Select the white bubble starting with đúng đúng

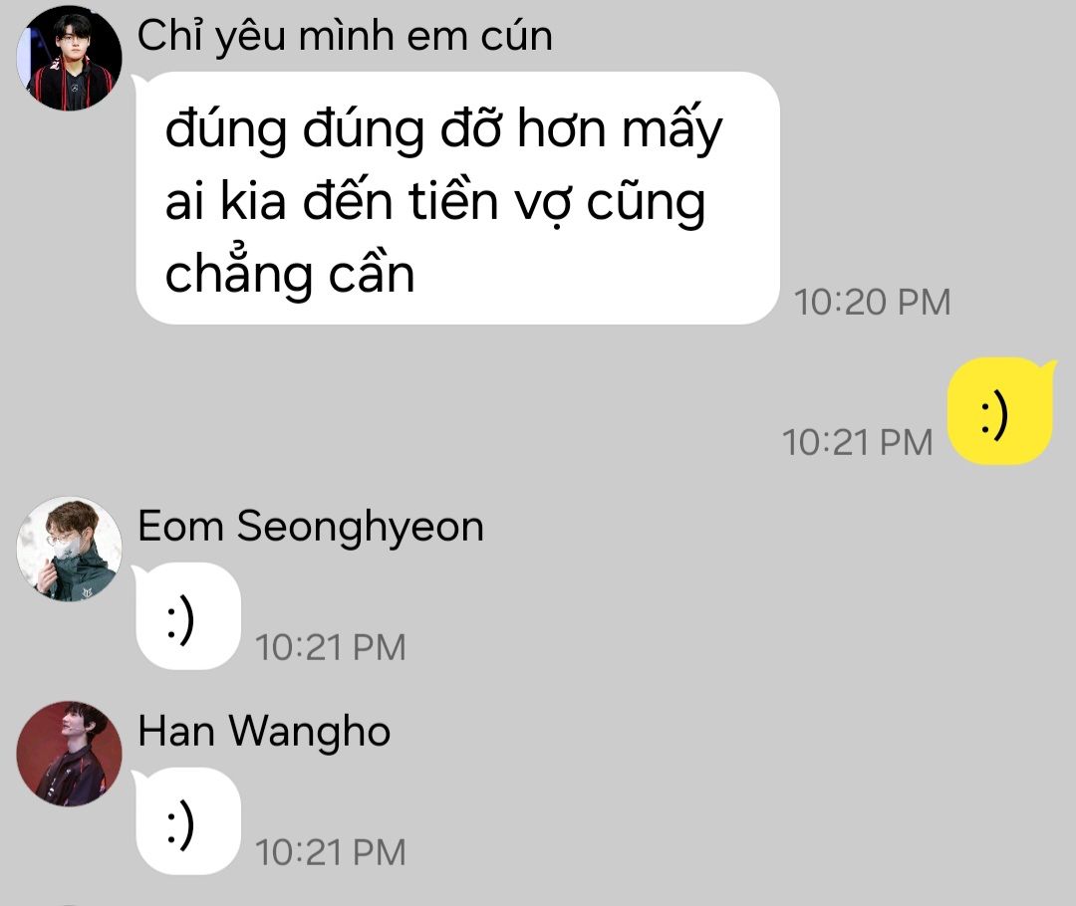coord(457,198)
